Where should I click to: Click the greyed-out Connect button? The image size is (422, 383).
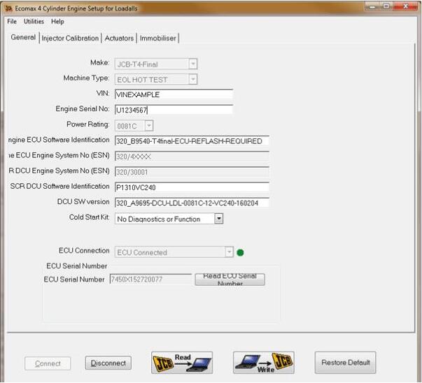tap(48, 363)
